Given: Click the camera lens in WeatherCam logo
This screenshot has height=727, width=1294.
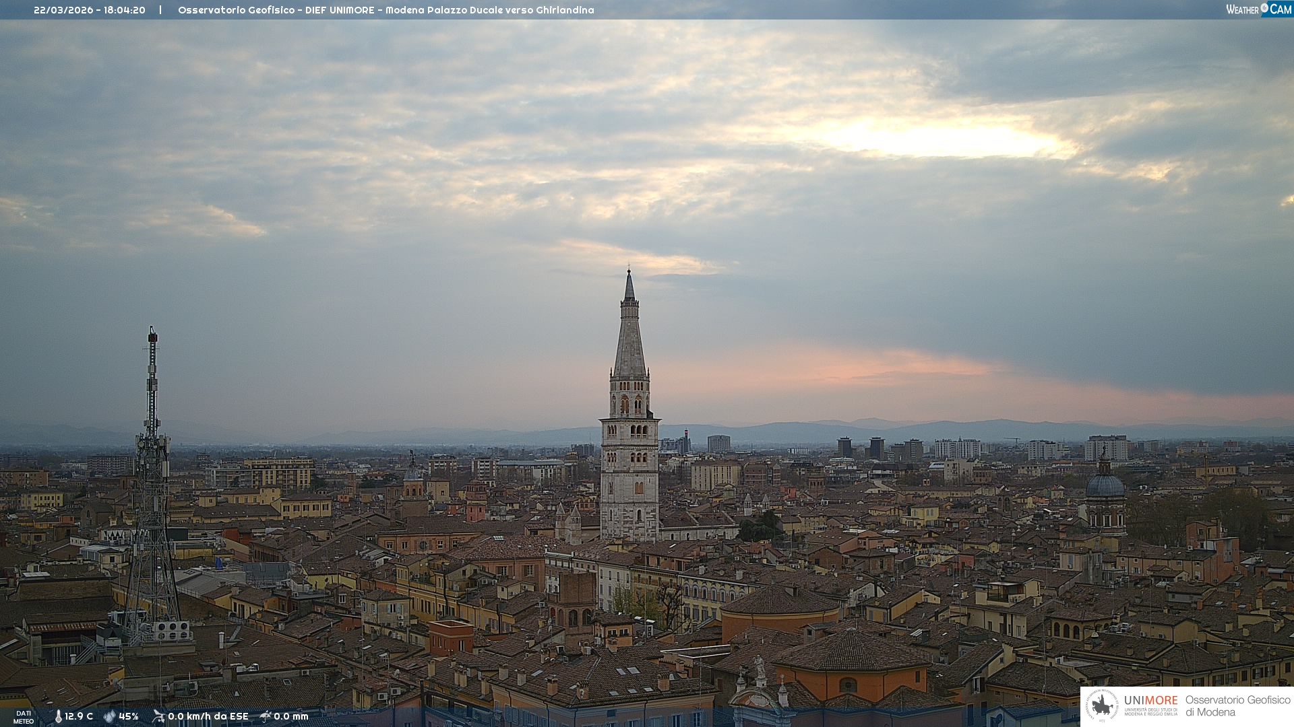Looking at the screenshot, I should click(x=1264, y=8).
